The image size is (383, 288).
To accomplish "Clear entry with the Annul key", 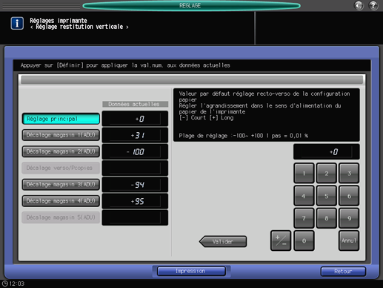I will click(349, 240).
